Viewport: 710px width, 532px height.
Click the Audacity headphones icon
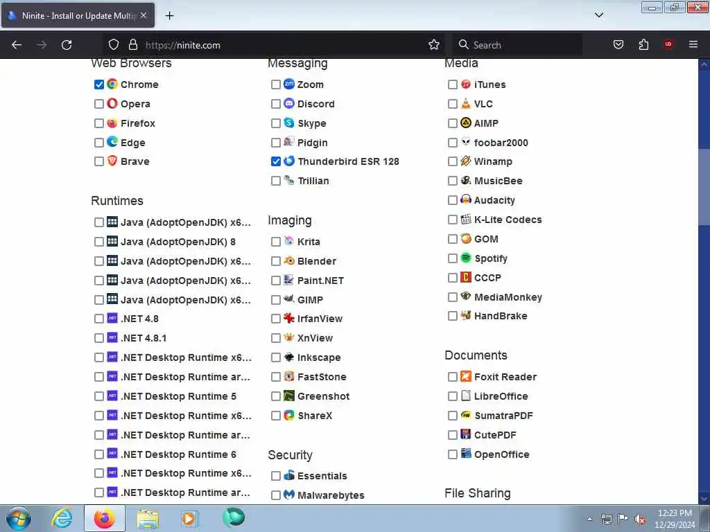coord(465,199)
